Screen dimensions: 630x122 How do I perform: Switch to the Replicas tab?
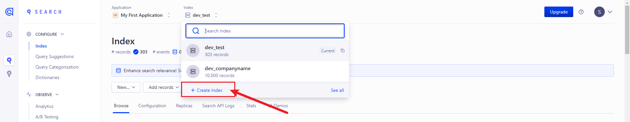tap(184, 106)
